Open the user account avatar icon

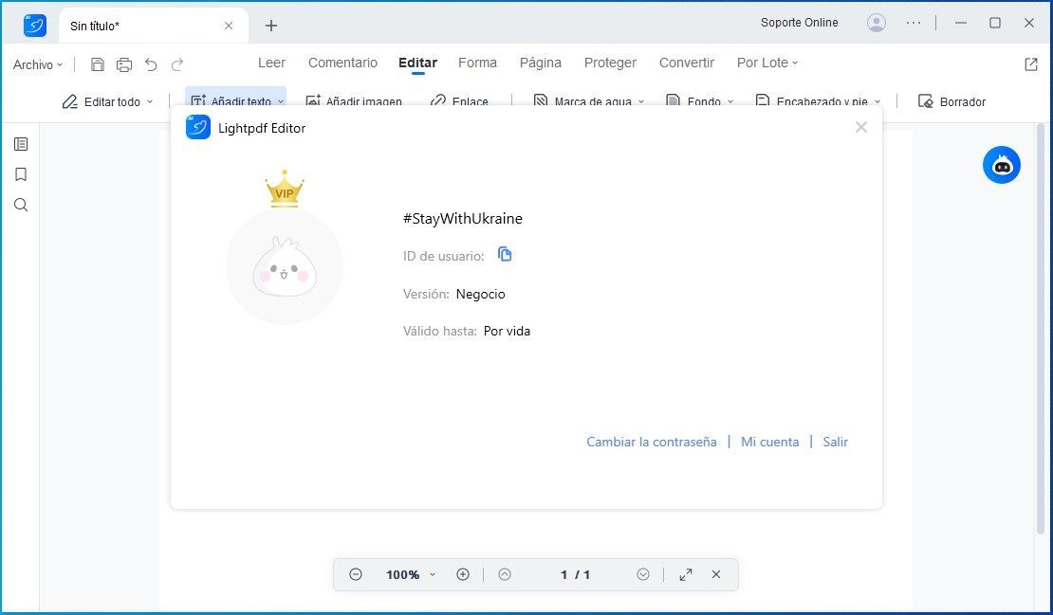coord(876,23)
